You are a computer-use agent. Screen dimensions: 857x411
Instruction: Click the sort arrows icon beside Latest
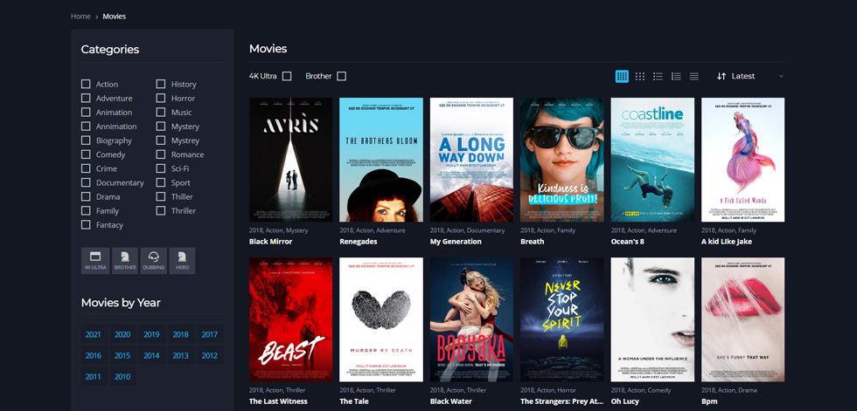pos(721,76)
